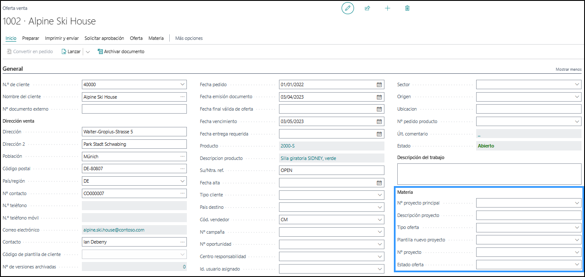The height and width of the screenshot is (277, 585).
Task: Open calendar picker for Fecha alta
Action: (379, 183)
